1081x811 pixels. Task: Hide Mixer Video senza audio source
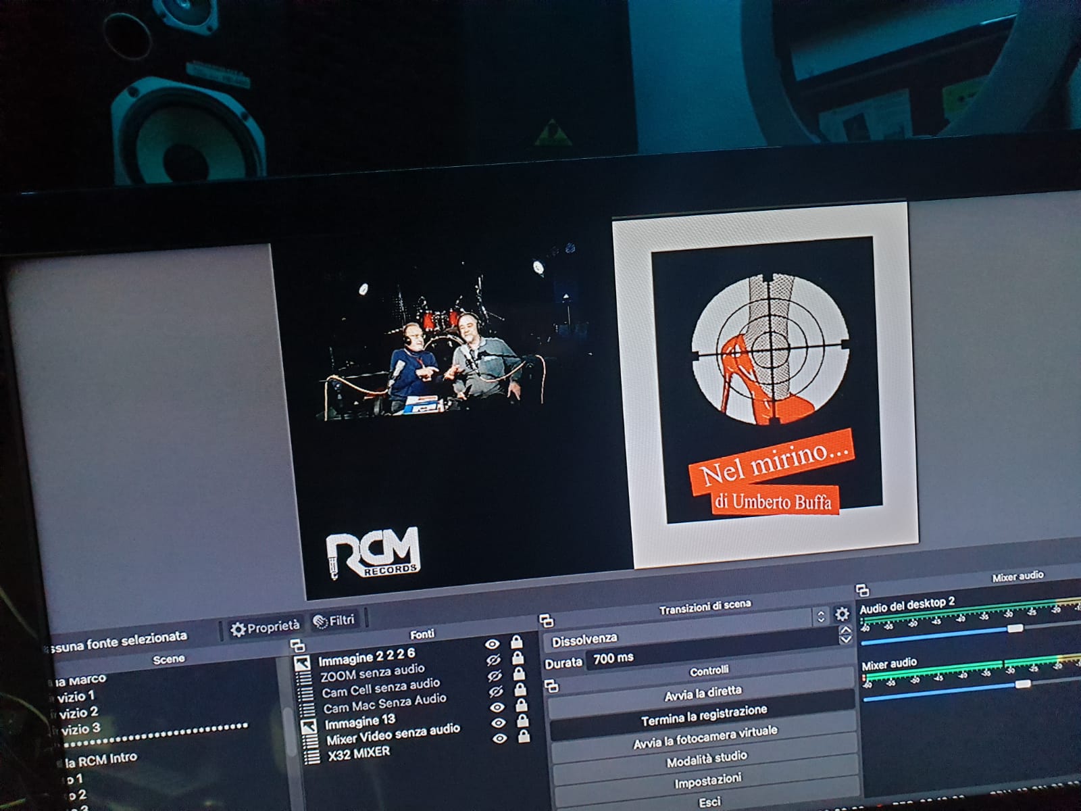pos(499,723)
